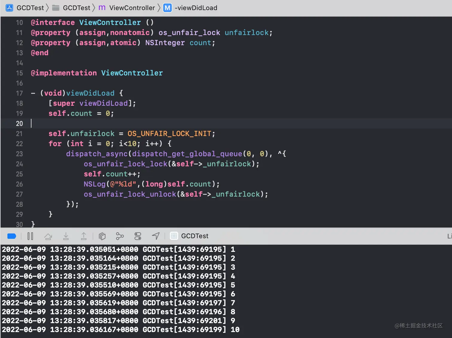Click @implementation keyword on line 15
452x338 pixels.
point(64,73)
